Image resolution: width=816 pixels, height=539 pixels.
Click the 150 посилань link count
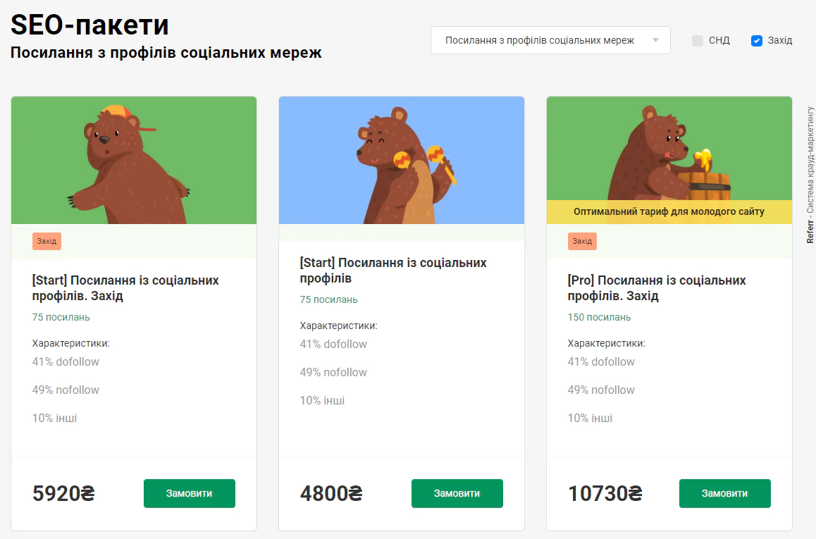pyautogui.click(x=599, y=317)
